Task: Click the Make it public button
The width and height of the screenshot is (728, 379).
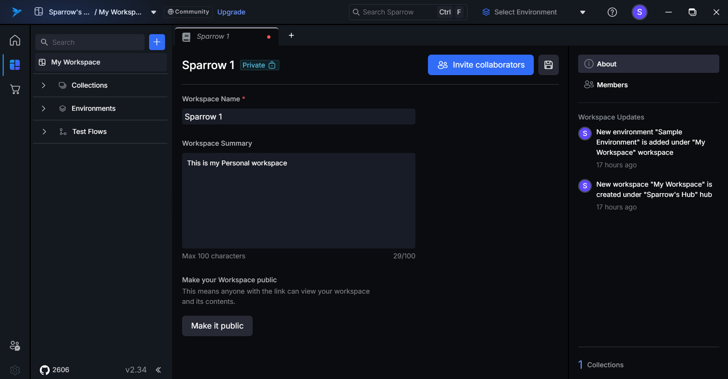Action: (217, 326)
